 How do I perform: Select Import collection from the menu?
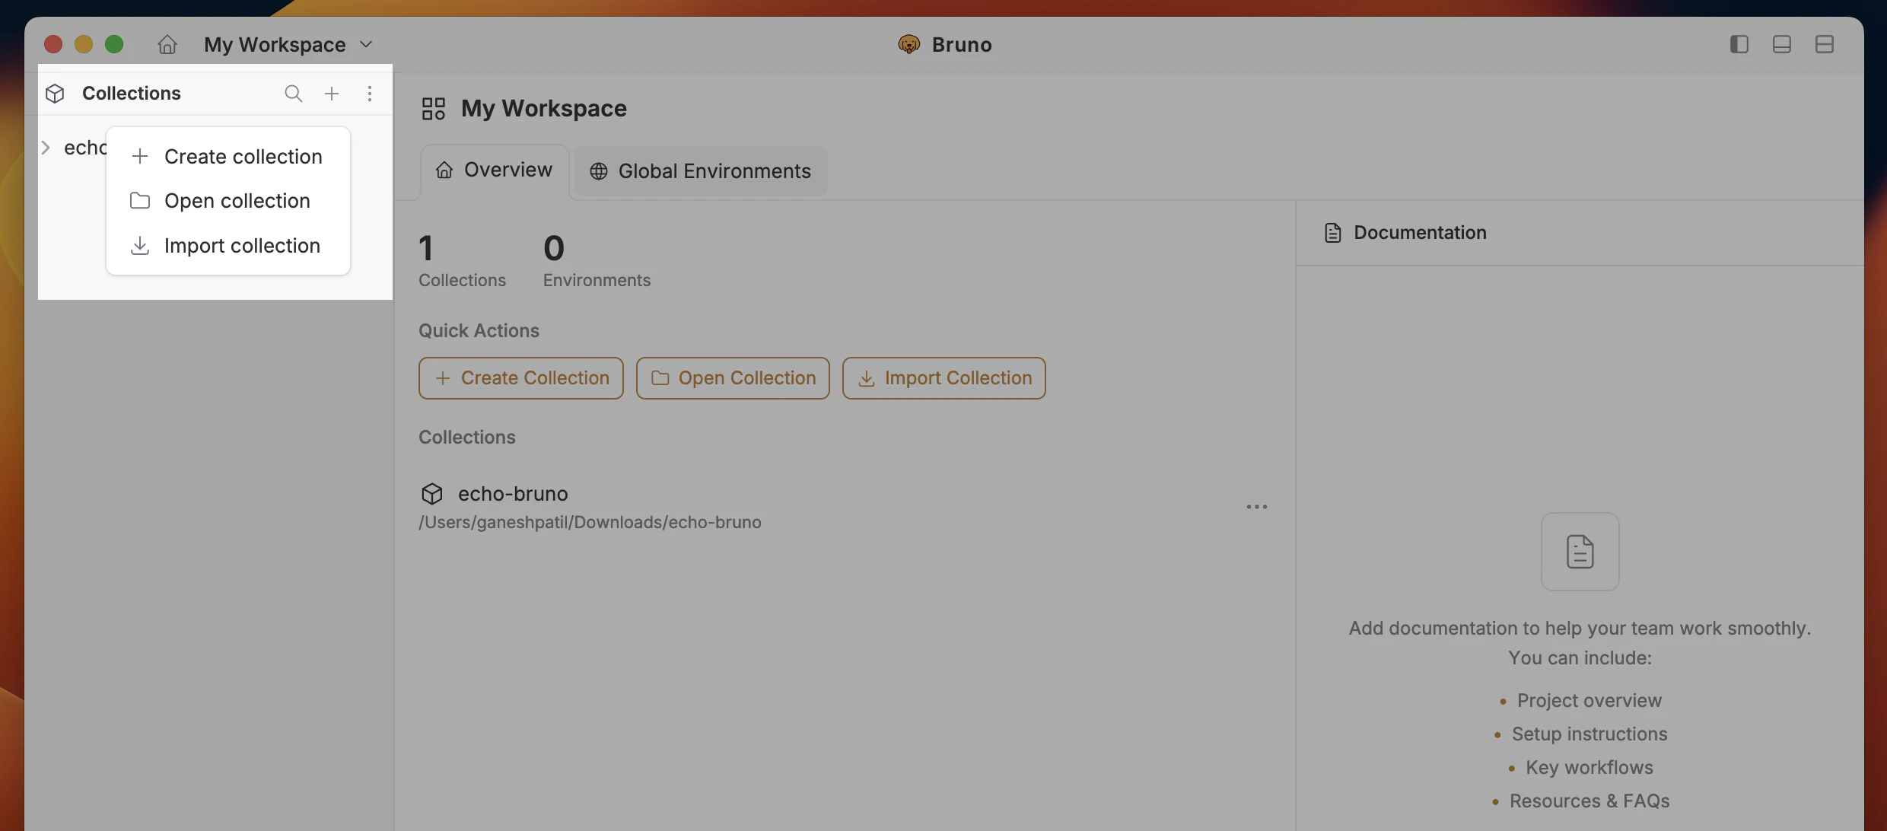pyautogui.click(x=242, y=245)
